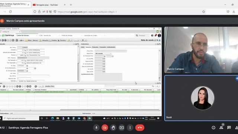Open Microsoft Edge from the taskbar

(52, 118)
